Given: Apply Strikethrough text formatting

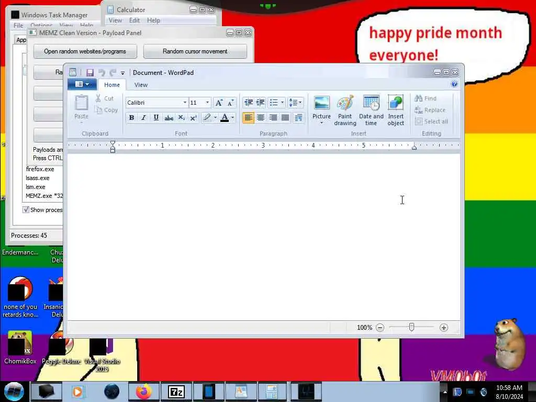Looking at the screenshot, I should pyautogui.click(x=169, y=118).
